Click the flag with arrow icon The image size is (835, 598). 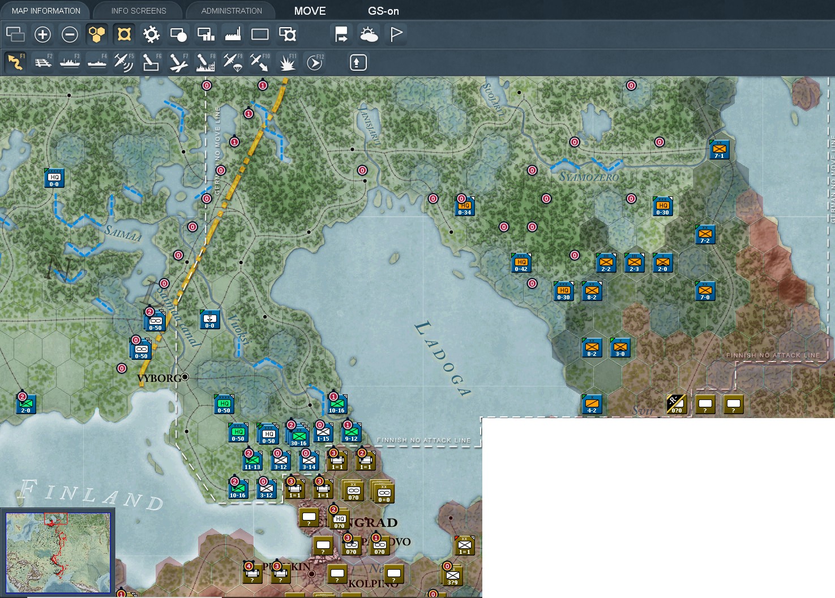[x=341, y=35]
